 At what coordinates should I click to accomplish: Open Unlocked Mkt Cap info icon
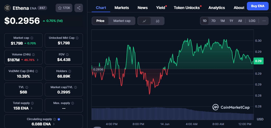(77, 38)
